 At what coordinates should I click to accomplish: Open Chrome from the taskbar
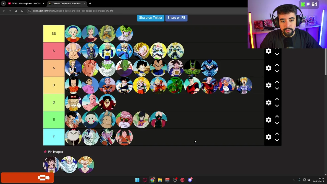(152, 180)
